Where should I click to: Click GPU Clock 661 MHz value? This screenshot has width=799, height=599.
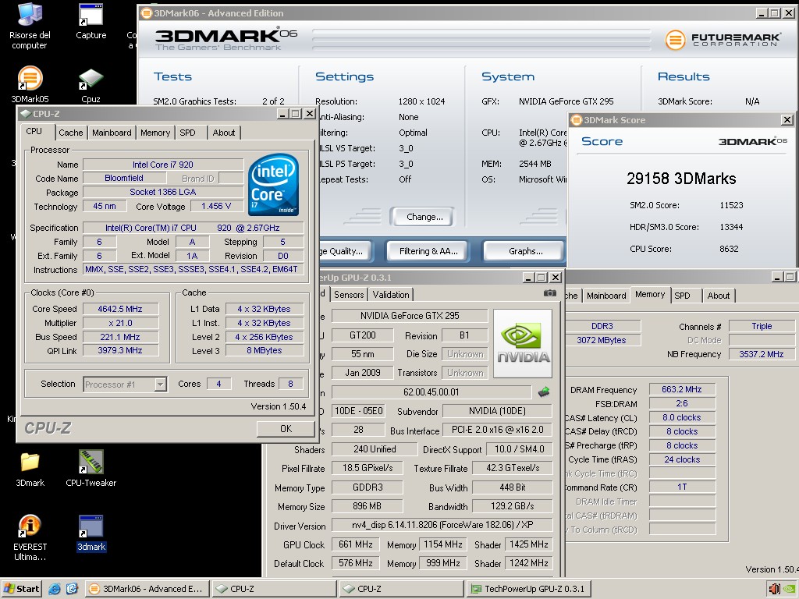coord(355,544)
